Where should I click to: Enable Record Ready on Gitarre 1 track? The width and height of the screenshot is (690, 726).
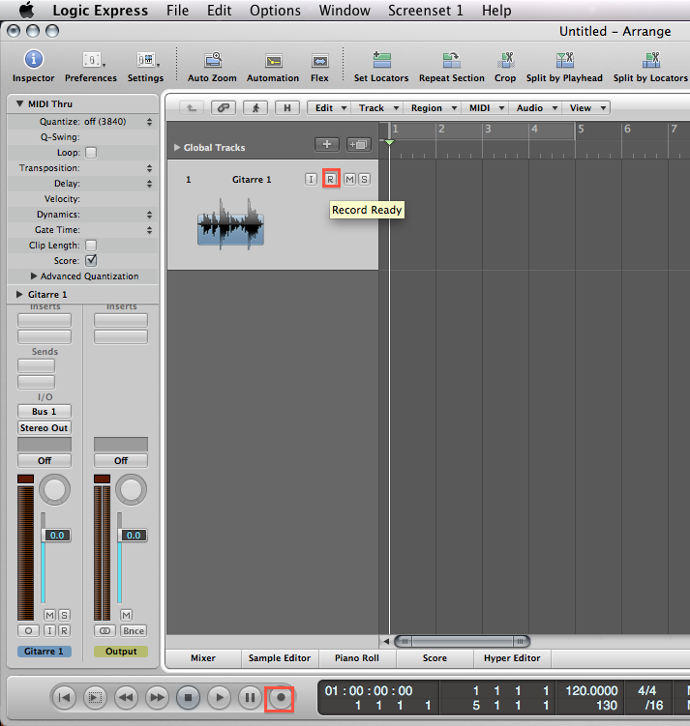point(331,179)
